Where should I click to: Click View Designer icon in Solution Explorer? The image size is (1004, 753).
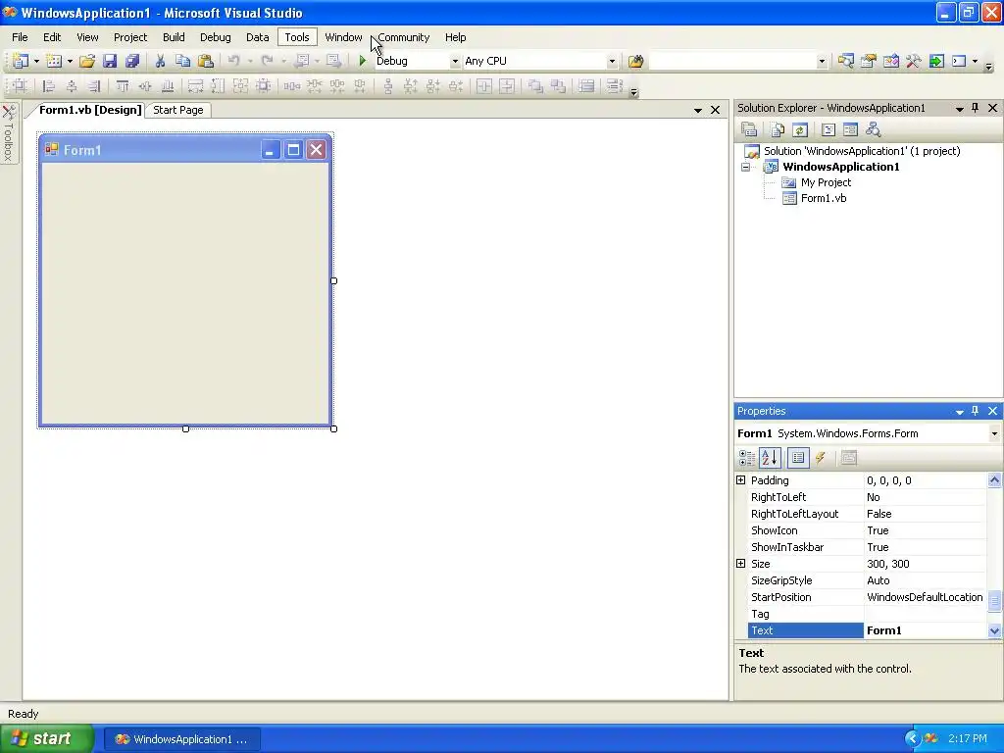click(x=850, y=130)
